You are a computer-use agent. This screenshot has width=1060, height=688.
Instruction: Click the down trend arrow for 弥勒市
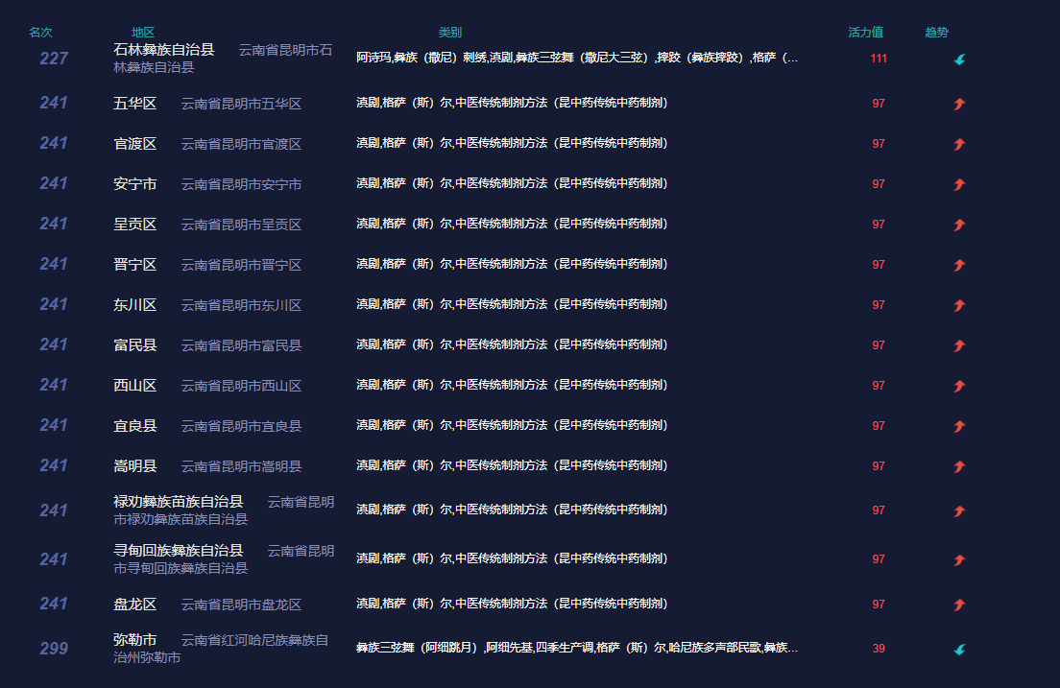[x=959, y=650]
